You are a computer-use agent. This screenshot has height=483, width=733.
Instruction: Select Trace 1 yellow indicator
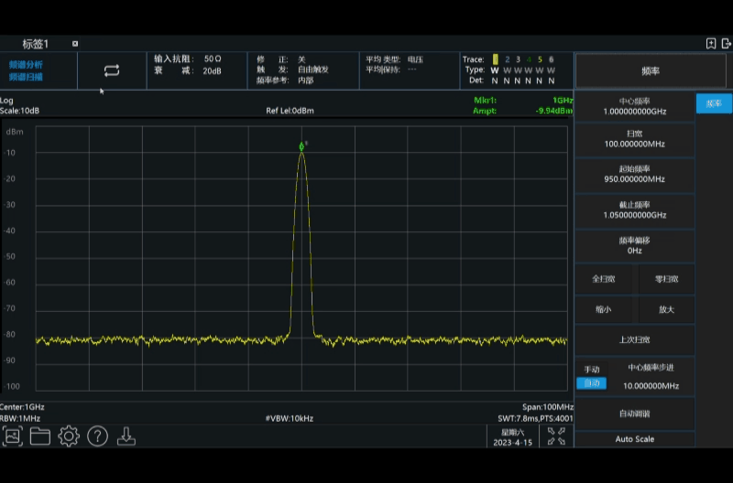[x=495, y=59]
